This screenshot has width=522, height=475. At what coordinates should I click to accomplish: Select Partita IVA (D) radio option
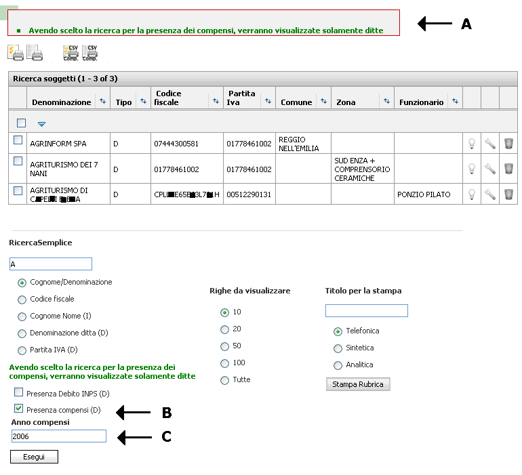[x=22, y=350]
